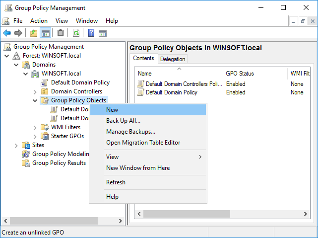
Task: Expand the Domain Controllers tree node
Action: point(35,92)
